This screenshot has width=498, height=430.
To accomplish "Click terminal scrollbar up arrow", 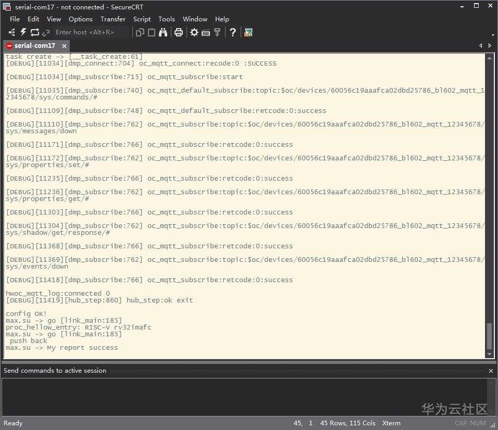I will [x=490, y=58].
